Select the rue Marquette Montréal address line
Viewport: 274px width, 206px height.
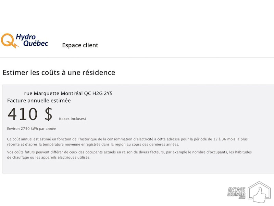(68, 93)
